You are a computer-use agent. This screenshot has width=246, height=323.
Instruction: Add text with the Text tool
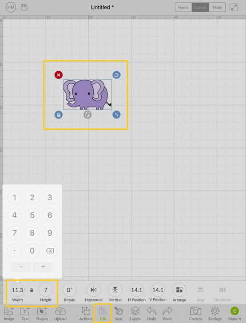pos(25,314)
